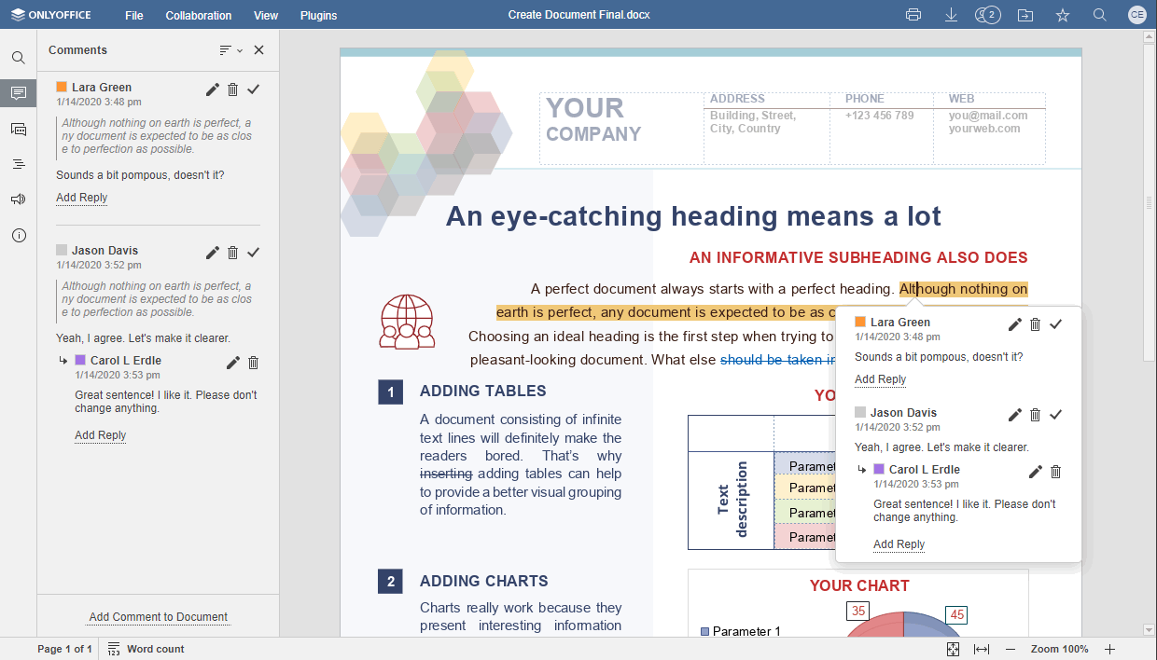1157x660 pixels.
Task: Click Add Comment to Document
Action: tap(158, 617)
